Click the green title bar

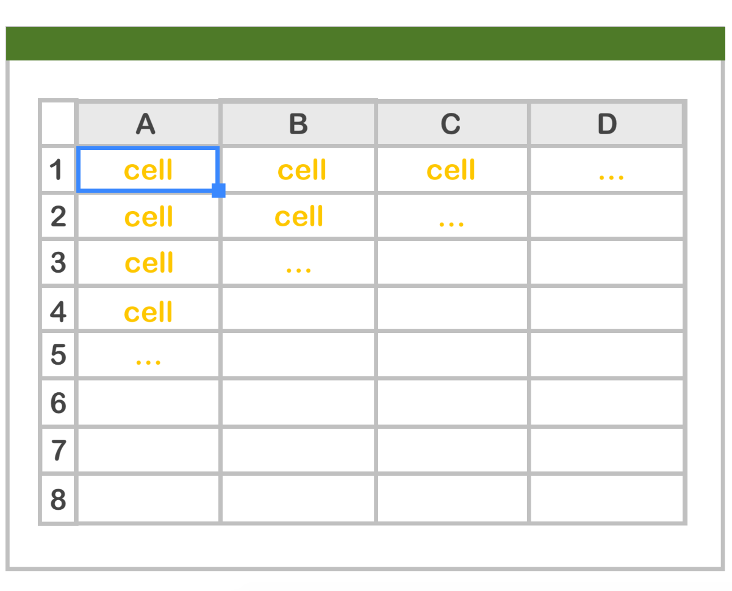pos(365,43)
